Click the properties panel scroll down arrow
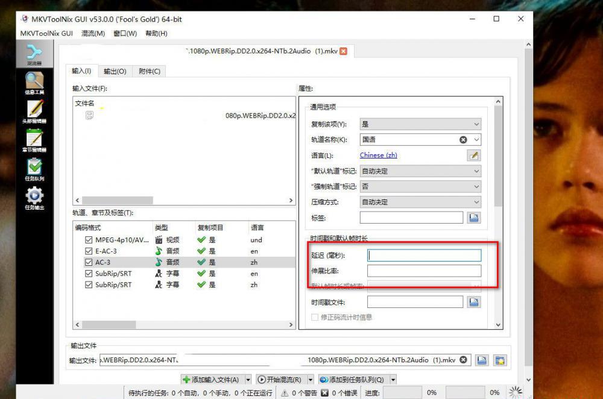Image resolution: width=603 pixels, height=399 pixels. tap(498, 325)
